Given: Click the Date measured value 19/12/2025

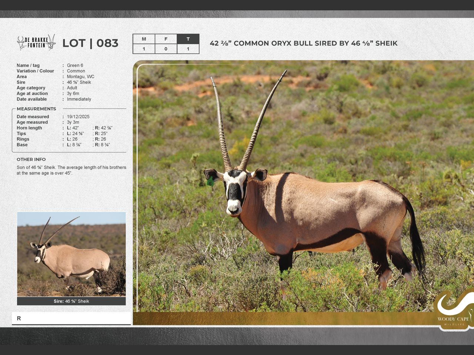Looking at the screenshot, I should 78,116.
